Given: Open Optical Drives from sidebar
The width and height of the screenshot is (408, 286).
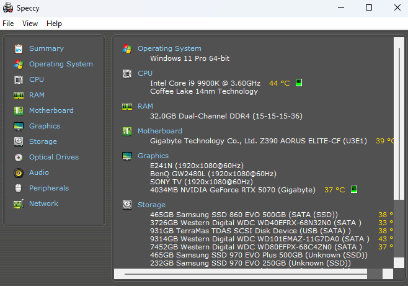Looking at the screenshot, I should click(54, 157).
